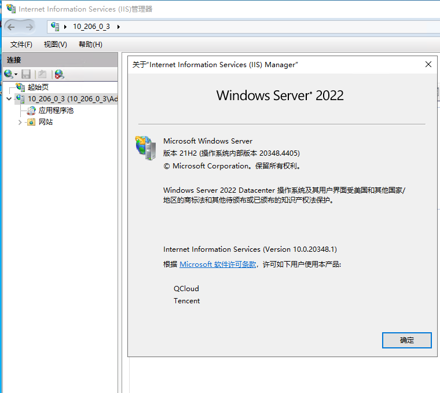Open the connection globe dropdown arrow
The image size is (440, 393).
click(x=16, y=74)
